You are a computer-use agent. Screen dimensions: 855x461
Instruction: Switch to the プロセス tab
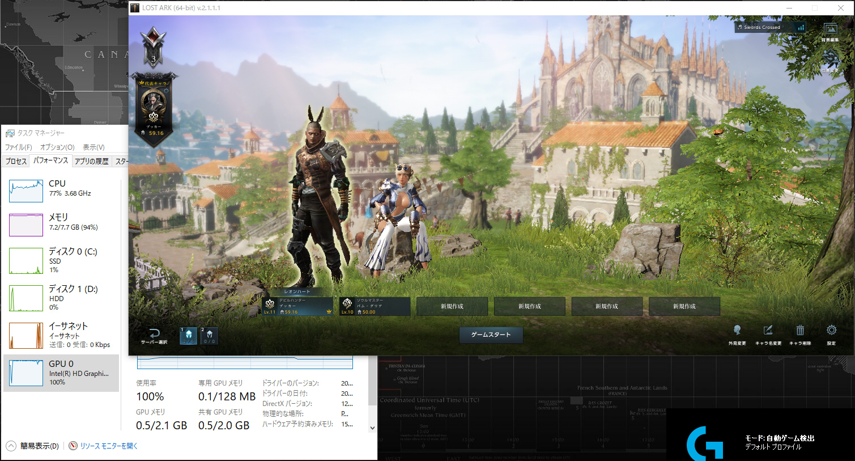(x=15, y=161)
